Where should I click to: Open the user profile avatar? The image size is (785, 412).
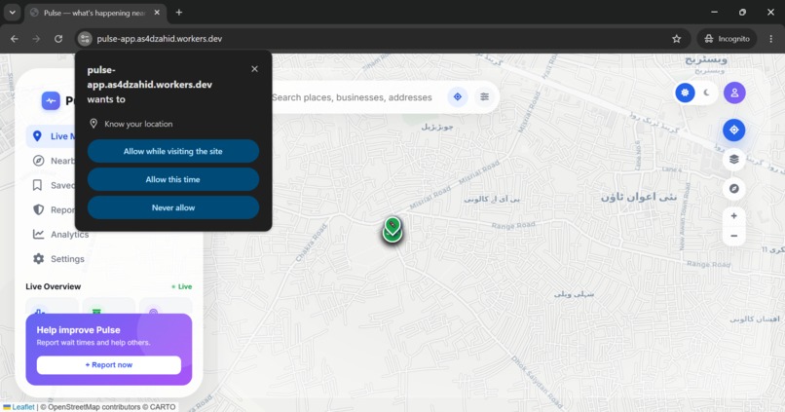(x=734, y=93)
